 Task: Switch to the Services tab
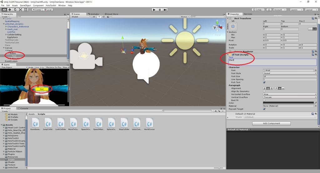coord(248,14)
